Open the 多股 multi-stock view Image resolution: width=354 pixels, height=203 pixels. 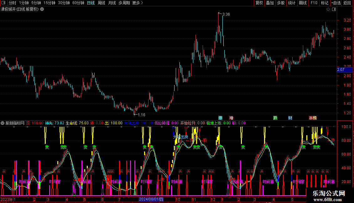pyautogui.click(x=281, y=3)
